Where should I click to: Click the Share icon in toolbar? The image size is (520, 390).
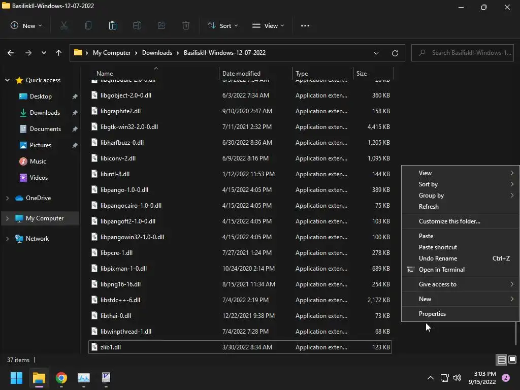(x=161, y=25)
